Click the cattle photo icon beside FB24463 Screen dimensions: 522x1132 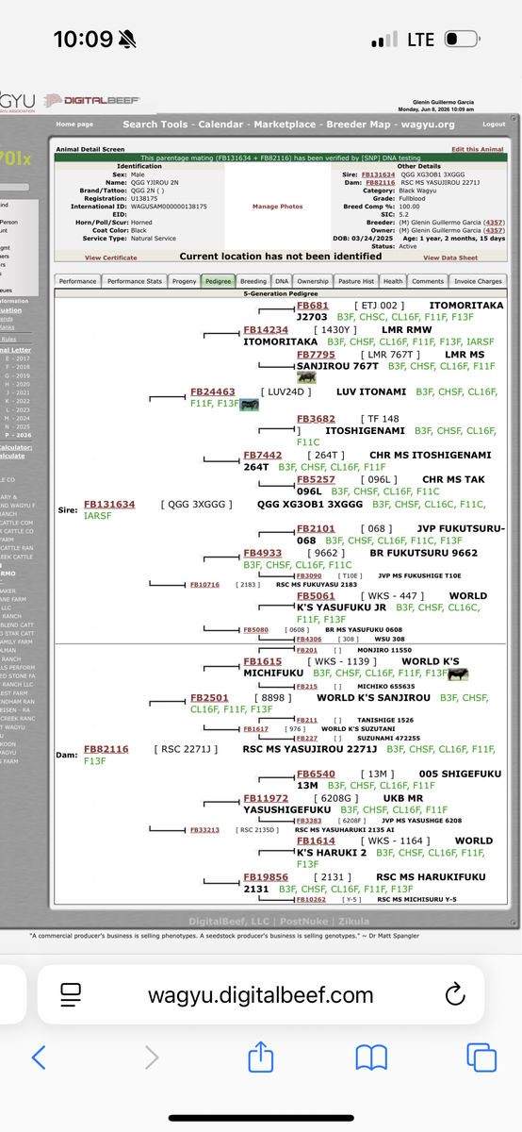click(x=250, y=404)
